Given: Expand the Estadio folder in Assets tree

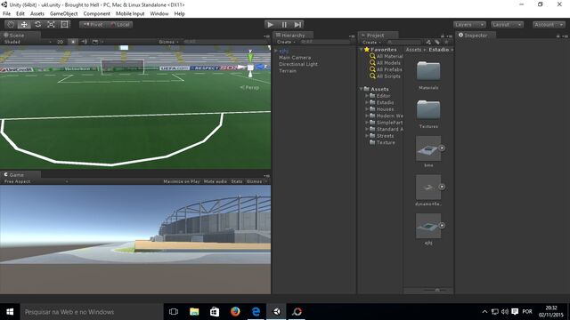Looking at the screenshot, I should pyautogui.click(x=367, y=103).
